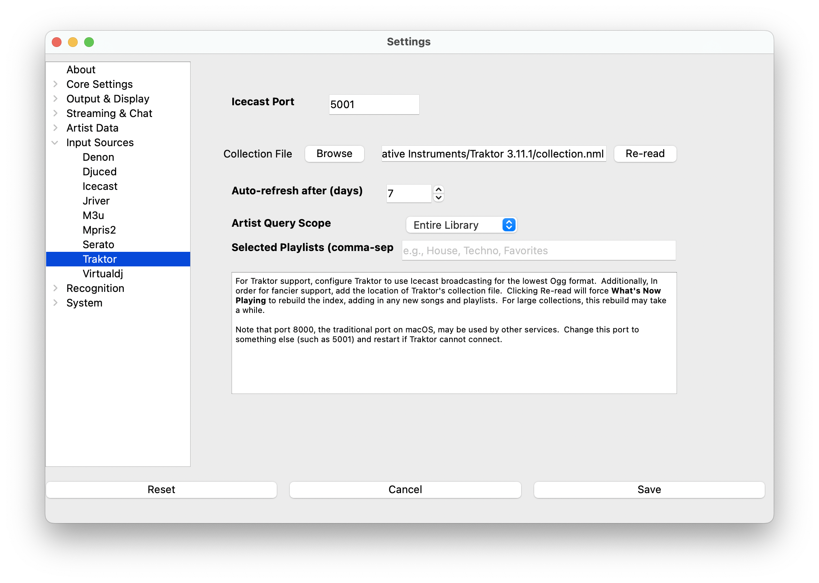
Task: Open the Artist Query Scope dropdown
Action: click(461, 225)
